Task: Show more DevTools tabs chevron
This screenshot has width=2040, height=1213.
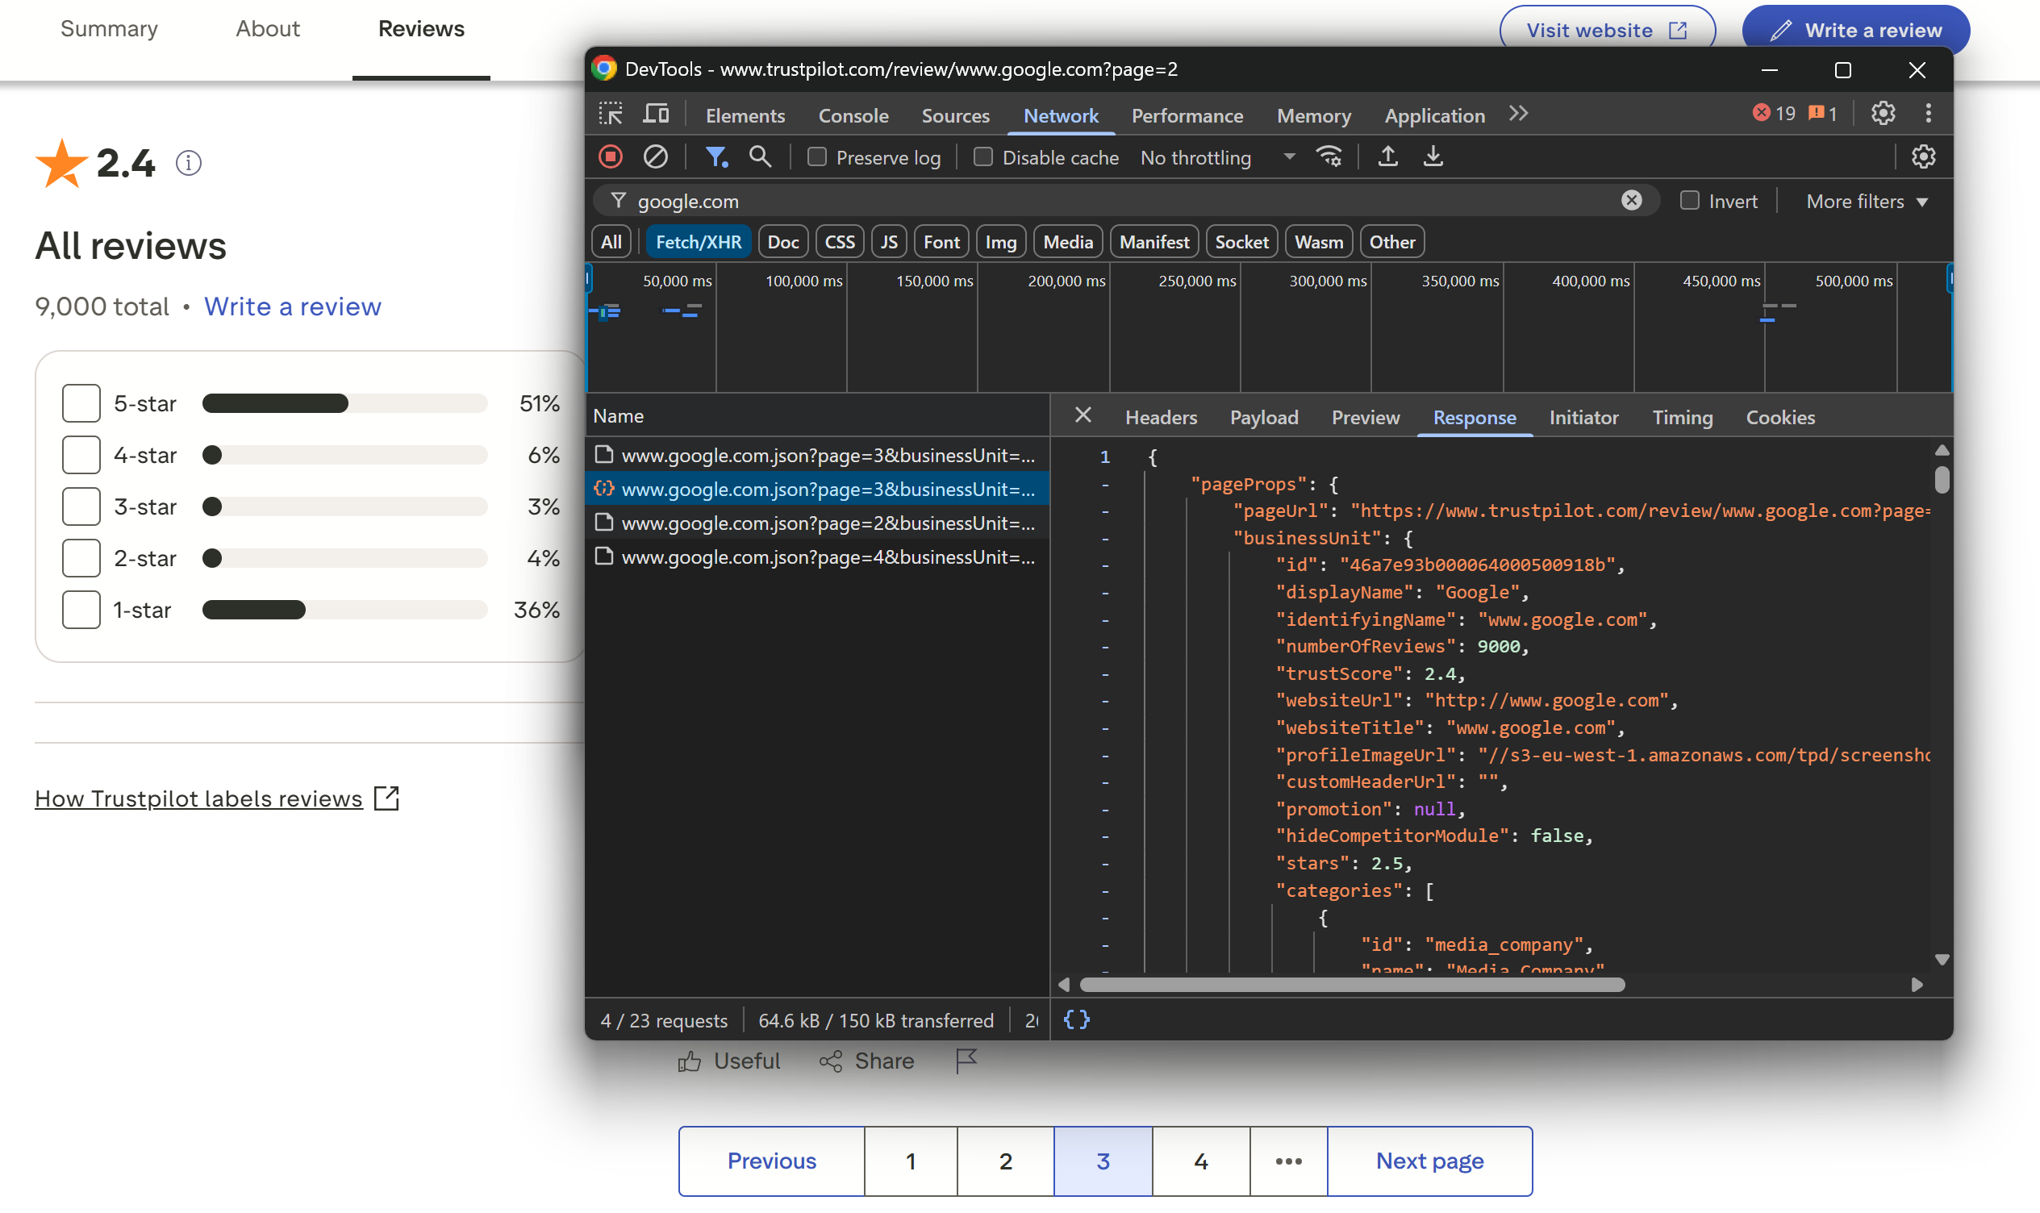Action: coord(1518,115)
